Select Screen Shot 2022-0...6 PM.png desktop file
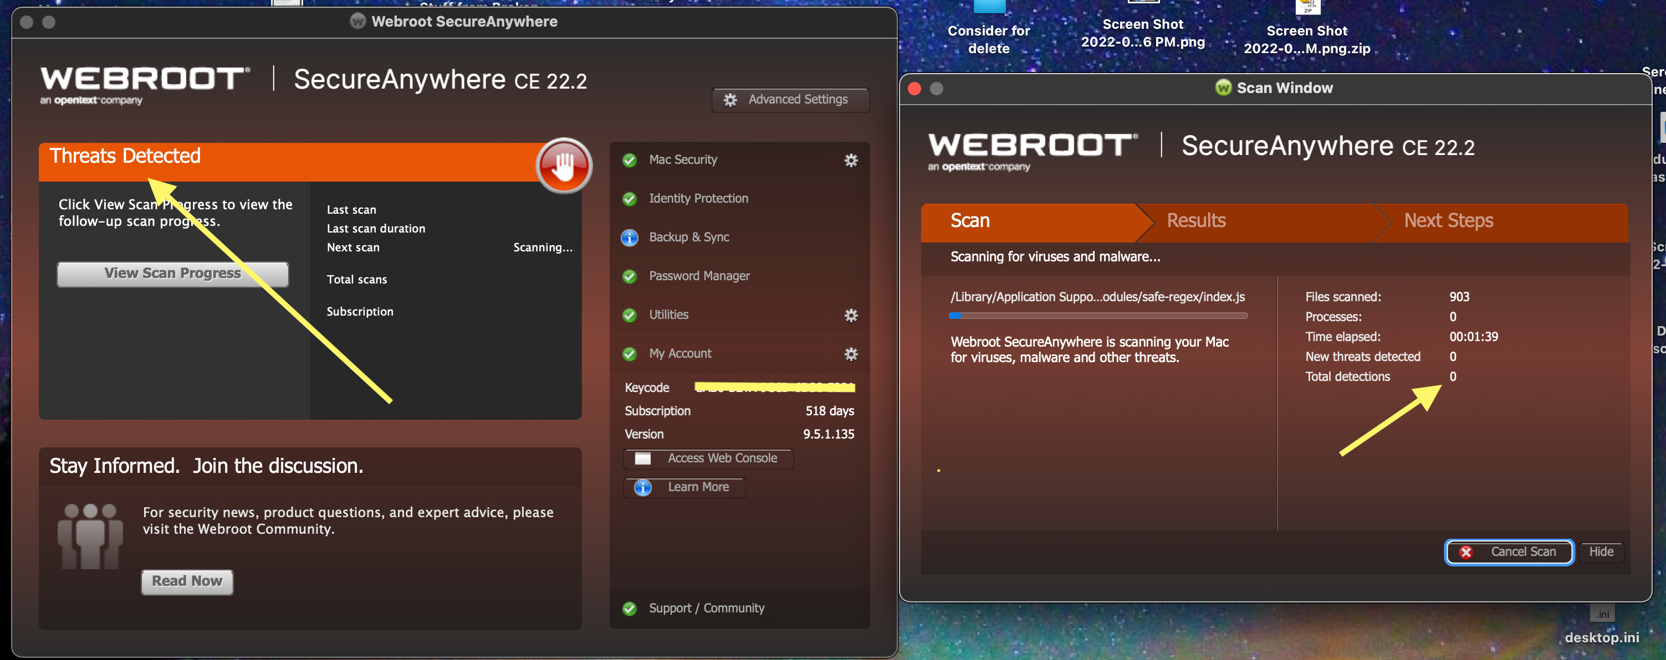Viewport: 1666px width, 660px height. [x=1143, y=26]
